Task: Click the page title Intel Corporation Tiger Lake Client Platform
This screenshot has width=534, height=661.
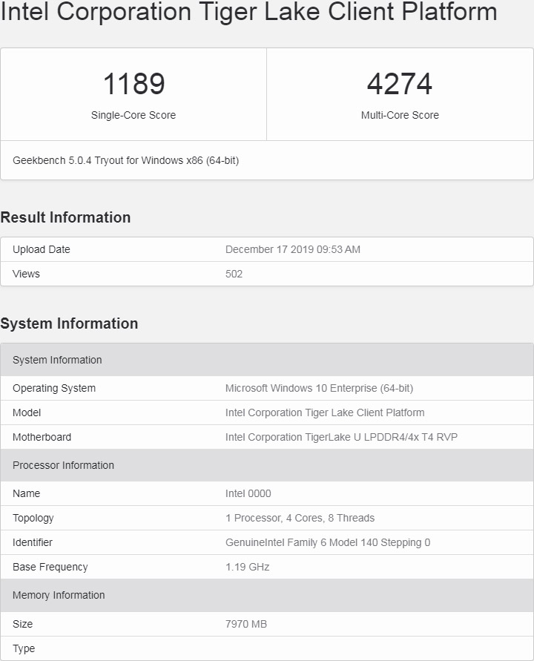Action: (248, 11)
